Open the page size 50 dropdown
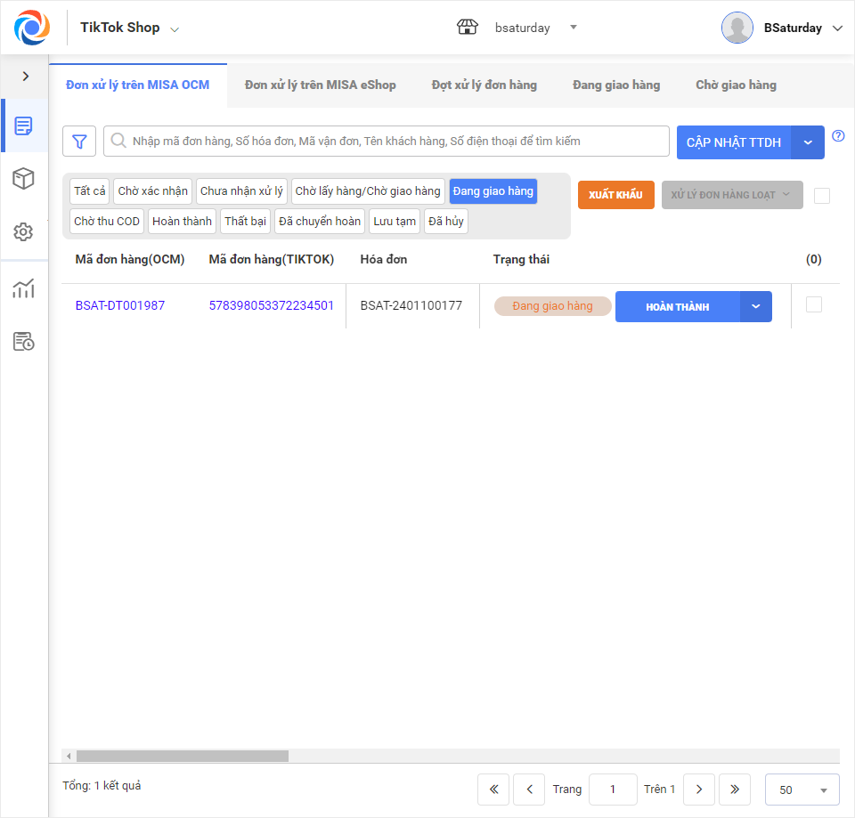 (802, 790)
